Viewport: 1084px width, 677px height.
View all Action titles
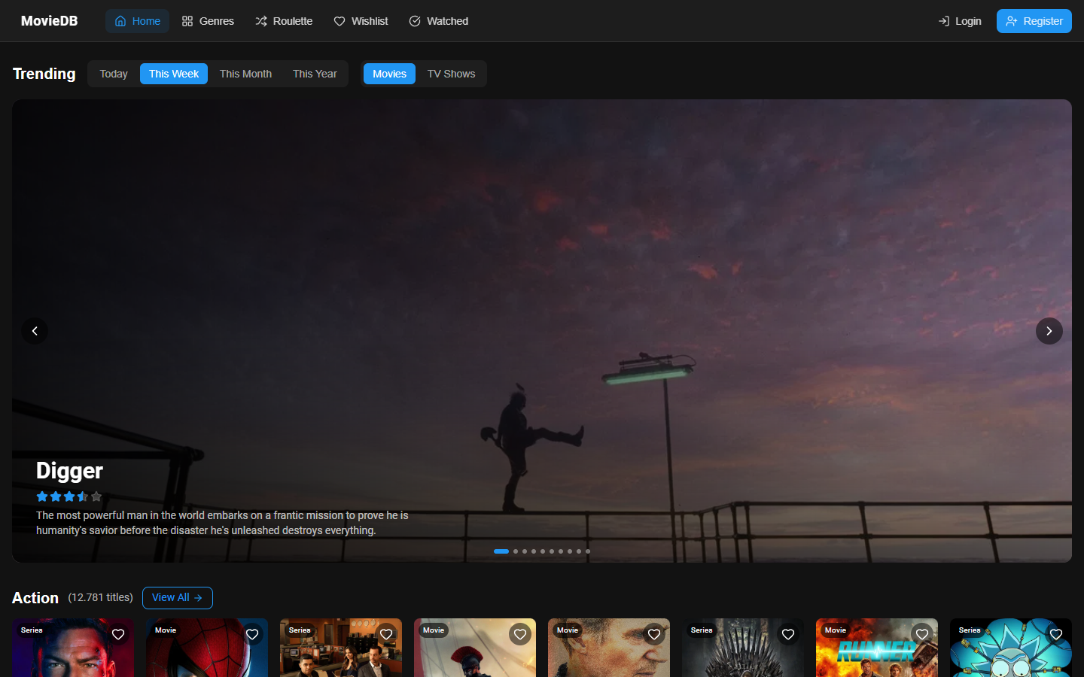point(178,598)
